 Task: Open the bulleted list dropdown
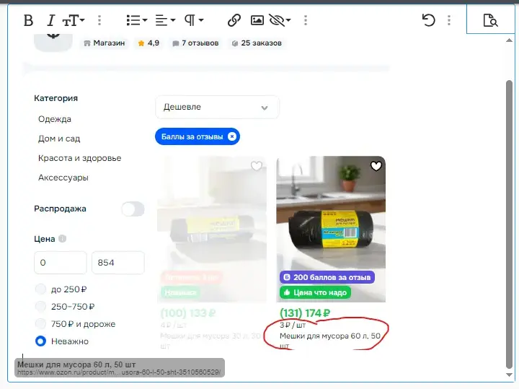137,20
